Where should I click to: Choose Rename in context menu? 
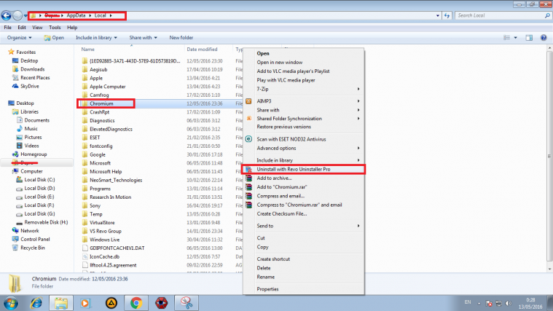click(304, 277)
